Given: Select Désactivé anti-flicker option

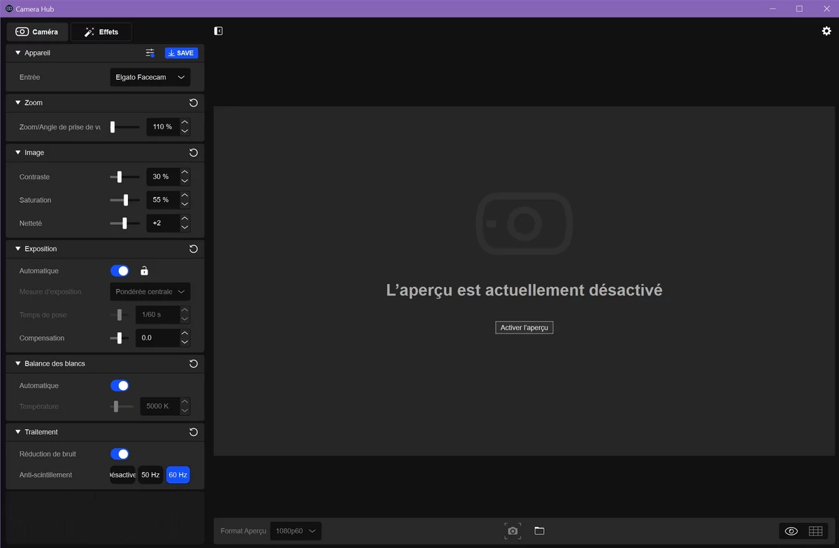Looking at the screenshot, I should tap(123, 475).
